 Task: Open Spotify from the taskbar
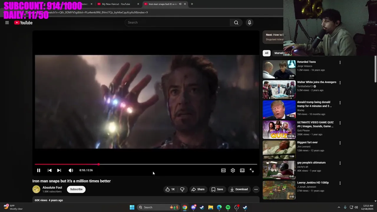click(x=228, y=207)
